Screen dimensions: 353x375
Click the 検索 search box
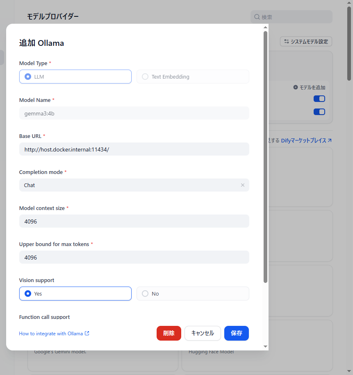coord(292,17)
